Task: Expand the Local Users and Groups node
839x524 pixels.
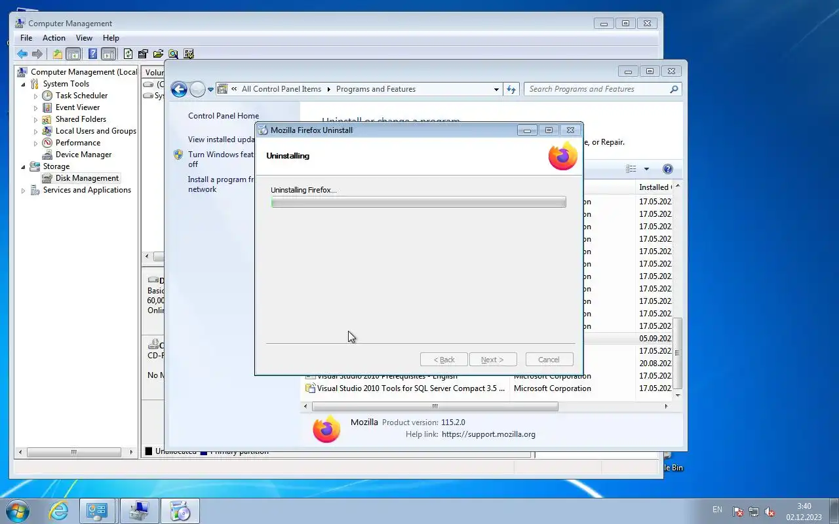Action: click(36, 131)
